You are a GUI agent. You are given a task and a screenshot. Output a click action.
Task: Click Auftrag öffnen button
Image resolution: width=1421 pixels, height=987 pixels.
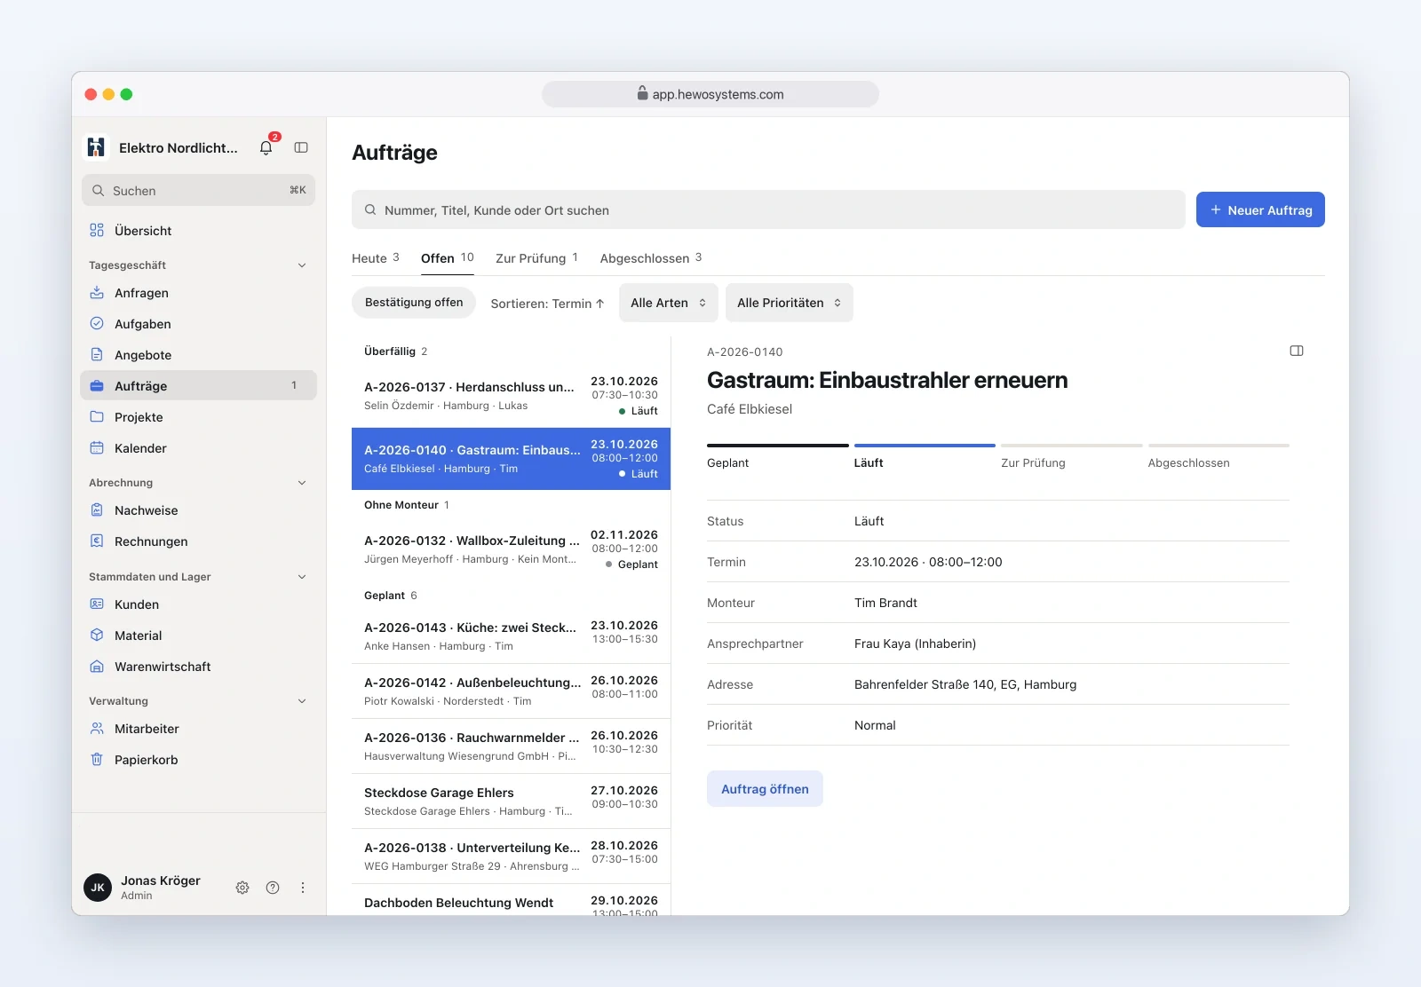765,789
